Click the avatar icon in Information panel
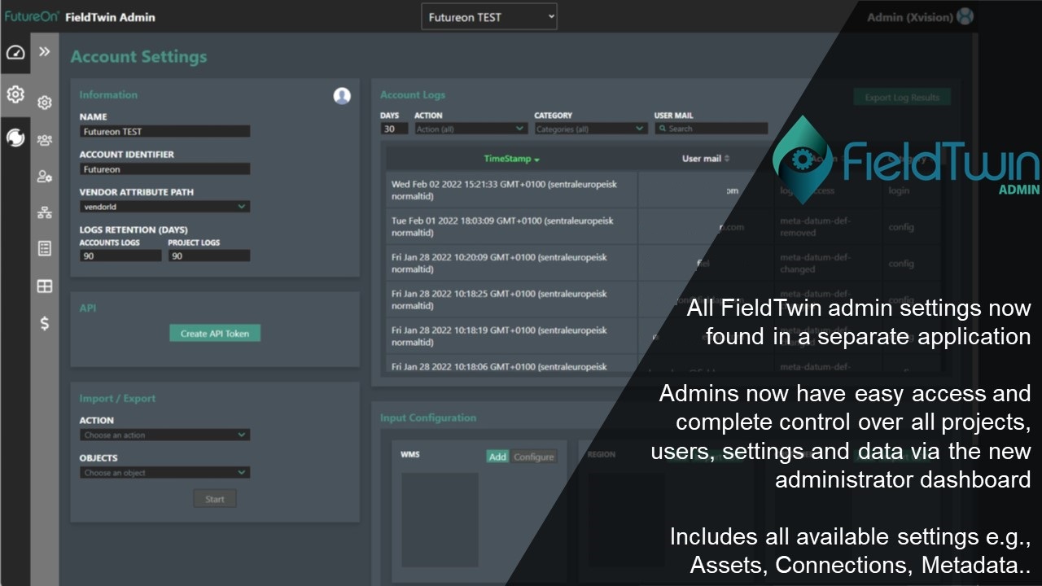This screenshot has height=586, width=1042. coord(342,96)
